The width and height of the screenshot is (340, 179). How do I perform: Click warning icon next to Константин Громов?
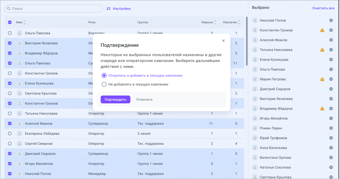322,30
